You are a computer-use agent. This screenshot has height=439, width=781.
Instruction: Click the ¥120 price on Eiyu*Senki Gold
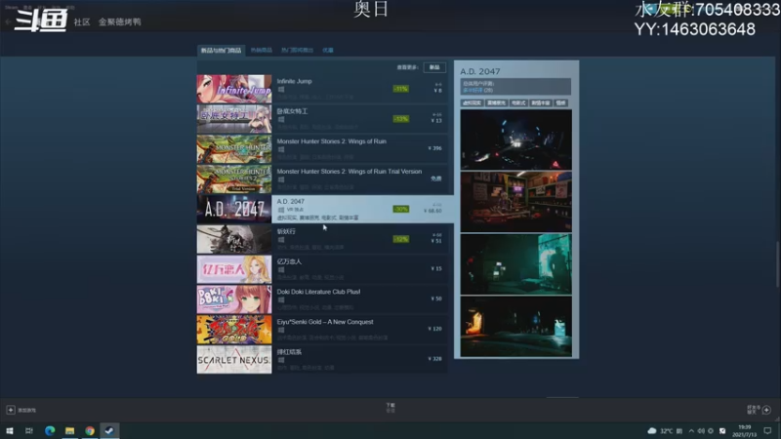(434, 329)
